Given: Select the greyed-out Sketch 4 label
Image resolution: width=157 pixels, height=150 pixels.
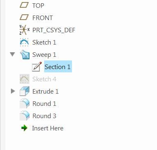Looking at the screenshot, I should [x=44, y=79].
